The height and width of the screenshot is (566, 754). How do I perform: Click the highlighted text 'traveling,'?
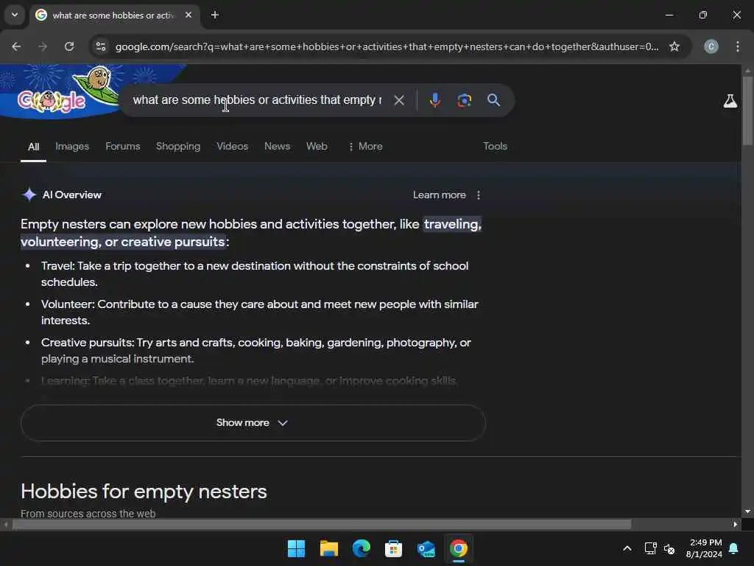tap(452, 224)
